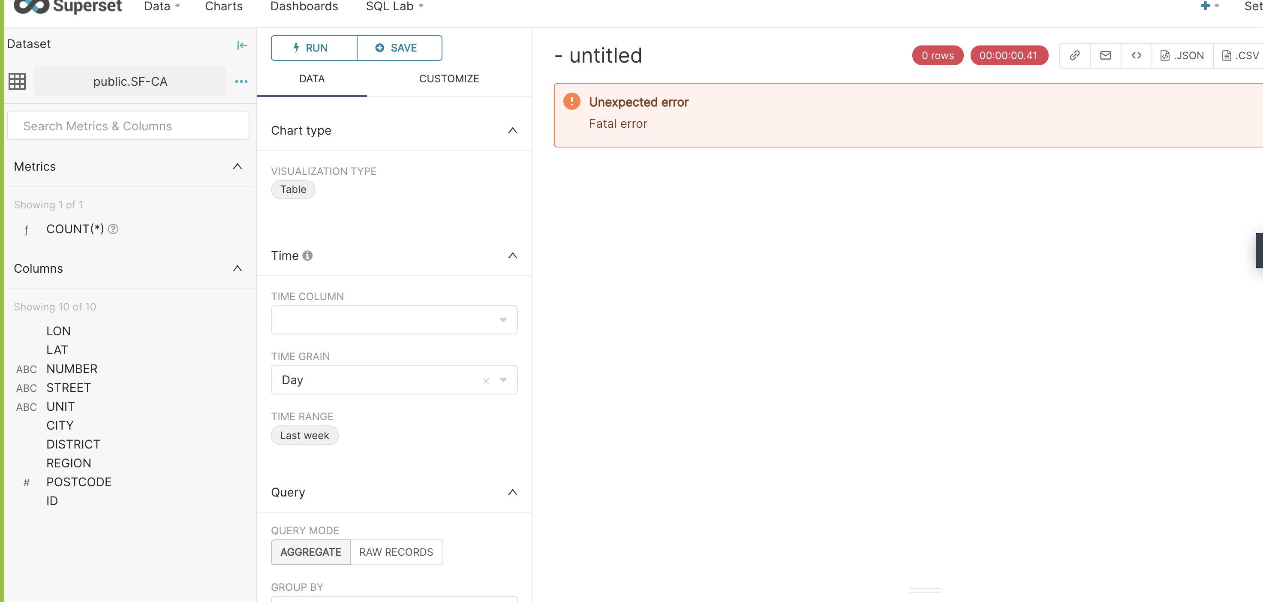Click the dataset table grid icon
Viewport: 1263px width, 602px height.
(x=17, y=81)
